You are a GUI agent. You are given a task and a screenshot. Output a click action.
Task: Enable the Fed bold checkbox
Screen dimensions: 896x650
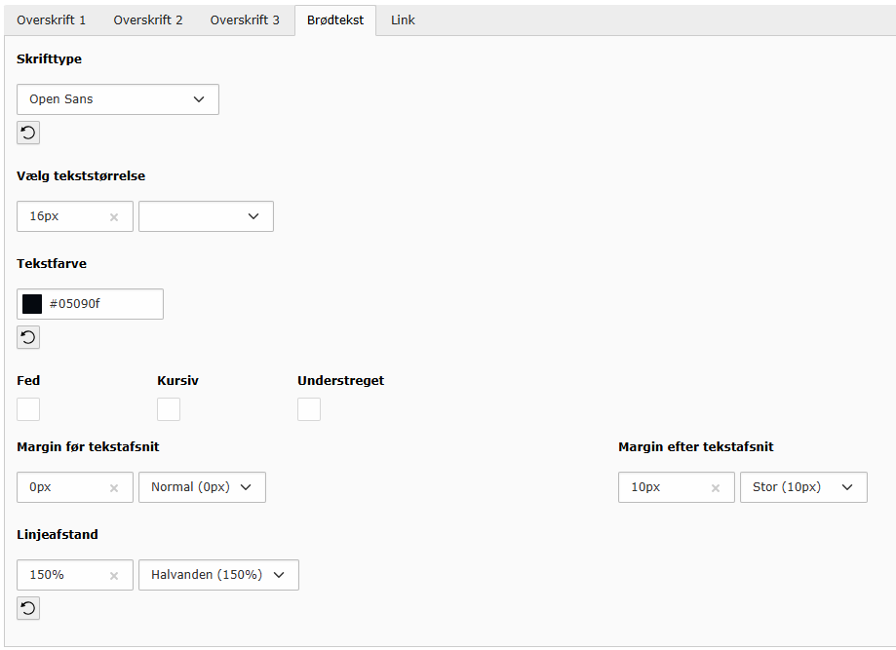point(28,409)
